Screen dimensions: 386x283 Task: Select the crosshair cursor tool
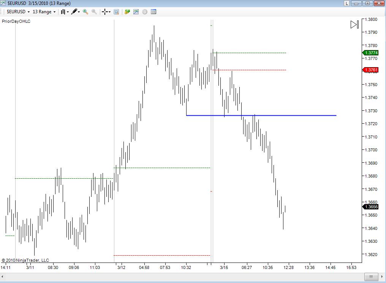(x=106, y=12)
